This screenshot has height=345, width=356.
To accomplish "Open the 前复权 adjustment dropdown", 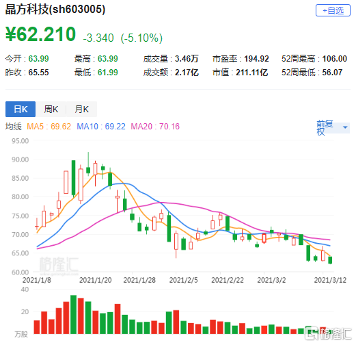I will point(333,127).
